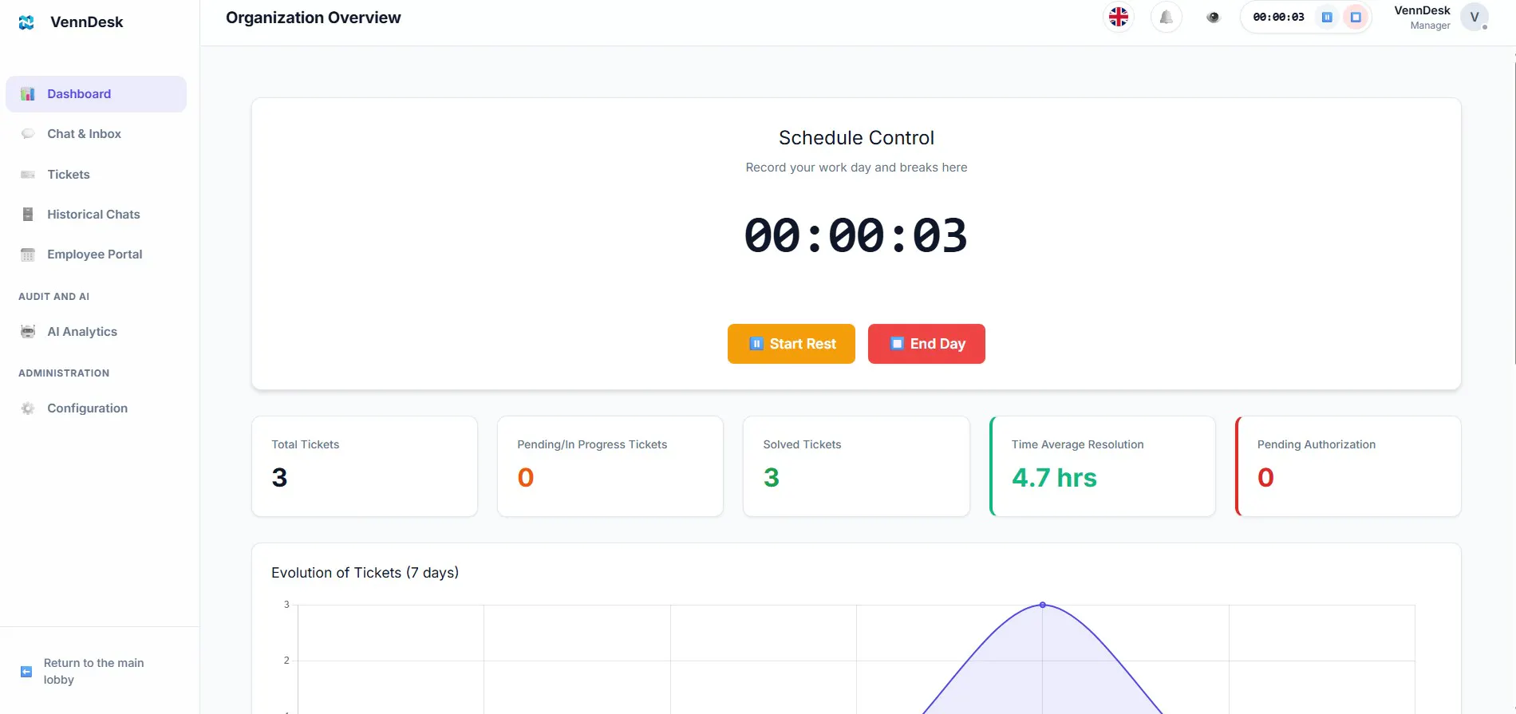
Task: Open the user avatar V menu
Action: pyautogui.click(x=1475, y=17)
